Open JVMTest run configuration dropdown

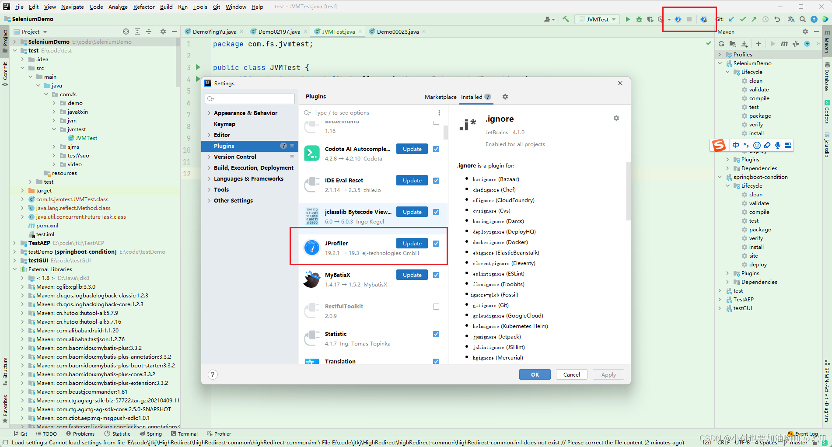tap(597, 19)
